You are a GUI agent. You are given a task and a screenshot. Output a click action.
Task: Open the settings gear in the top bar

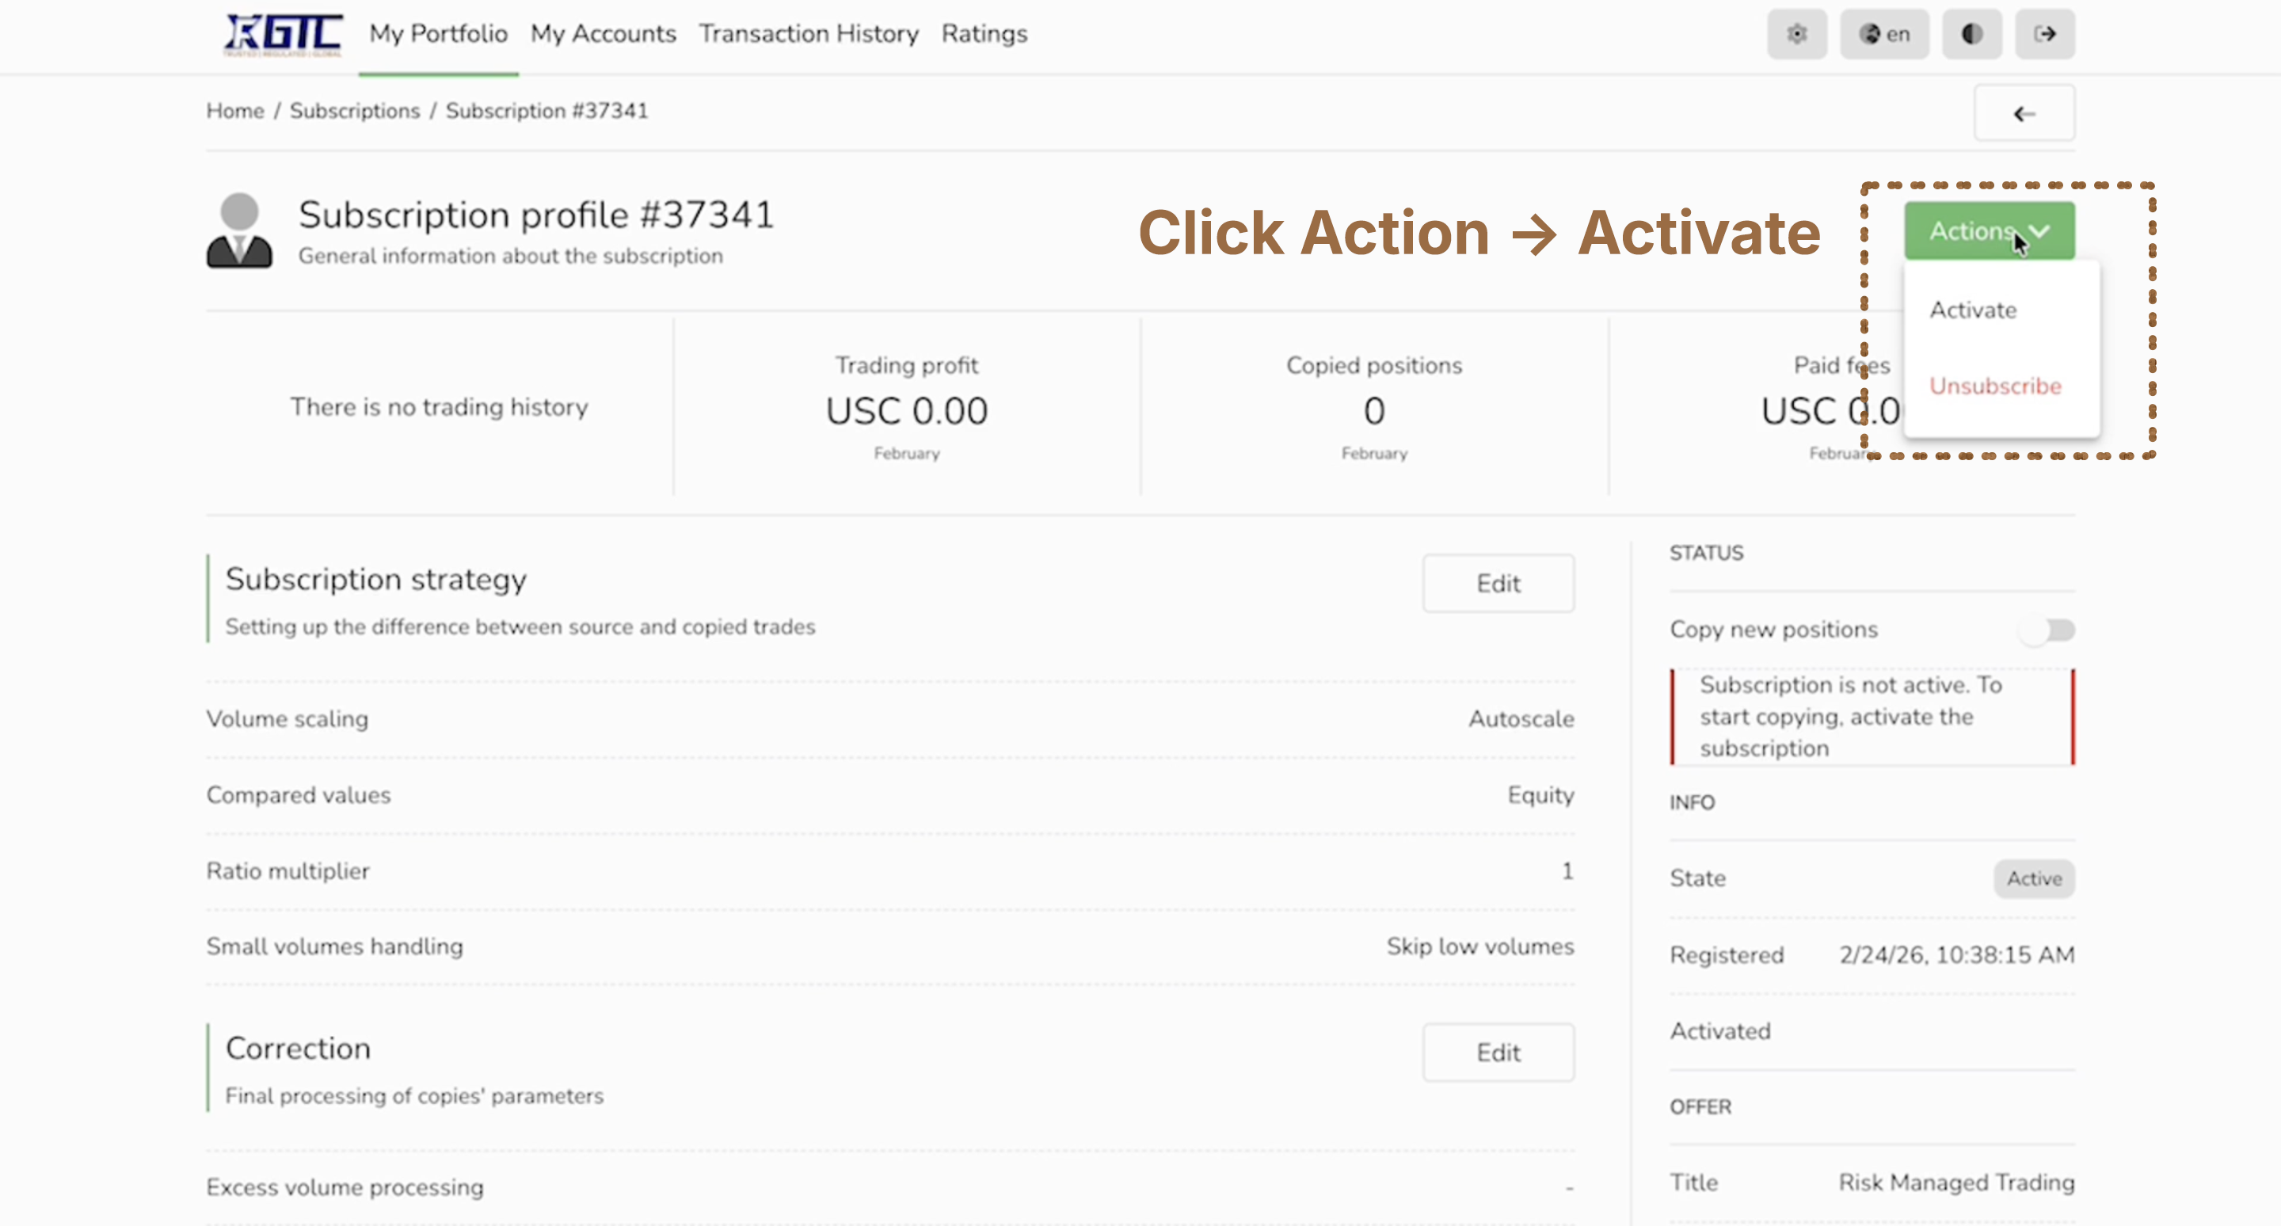(x=1796, y=33)
